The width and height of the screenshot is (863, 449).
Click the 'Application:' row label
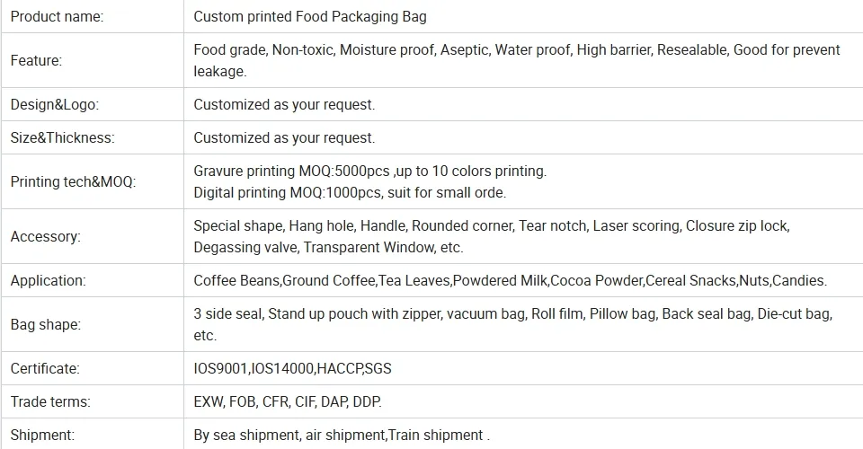(x=48, y=280)
